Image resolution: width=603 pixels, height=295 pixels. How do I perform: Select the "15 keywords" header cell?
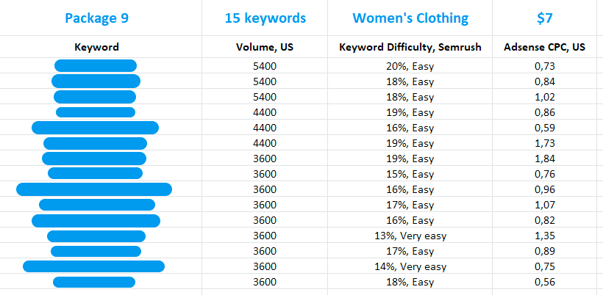click(x=265, y=18)
